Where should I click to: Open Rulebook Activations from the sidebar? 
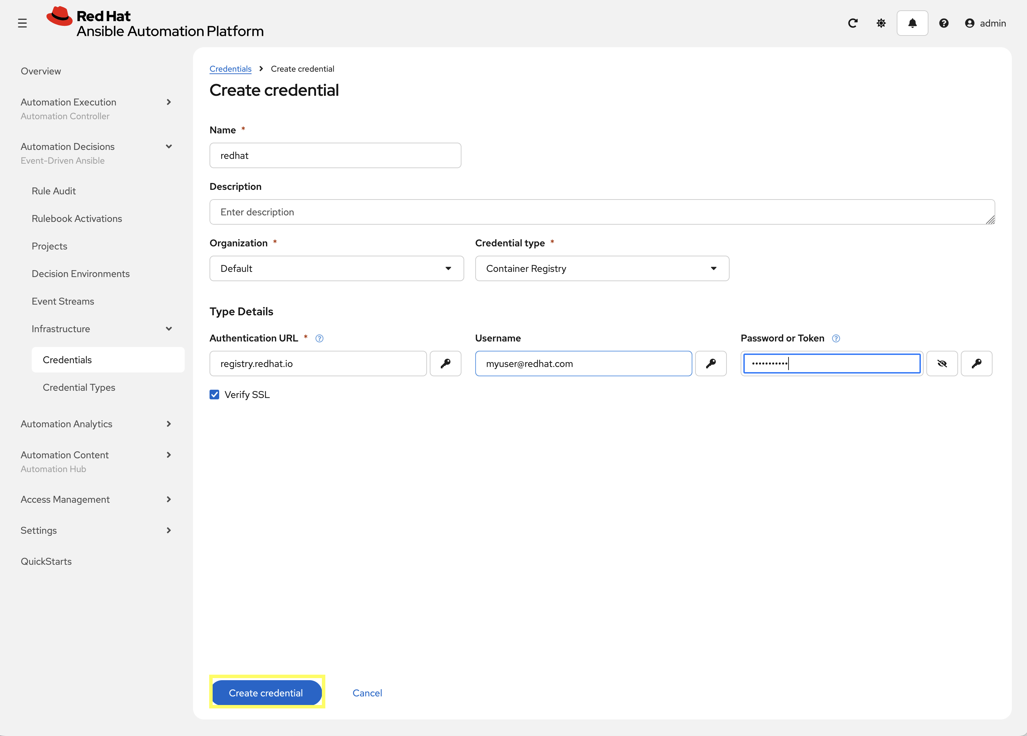point(77,218)
